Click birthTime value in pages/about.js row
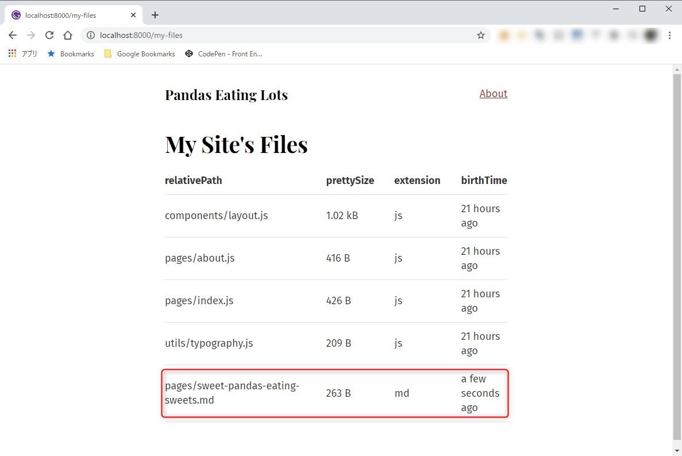Screen dimensions: 682x456 pyautogui.click(x=480, y=258)
